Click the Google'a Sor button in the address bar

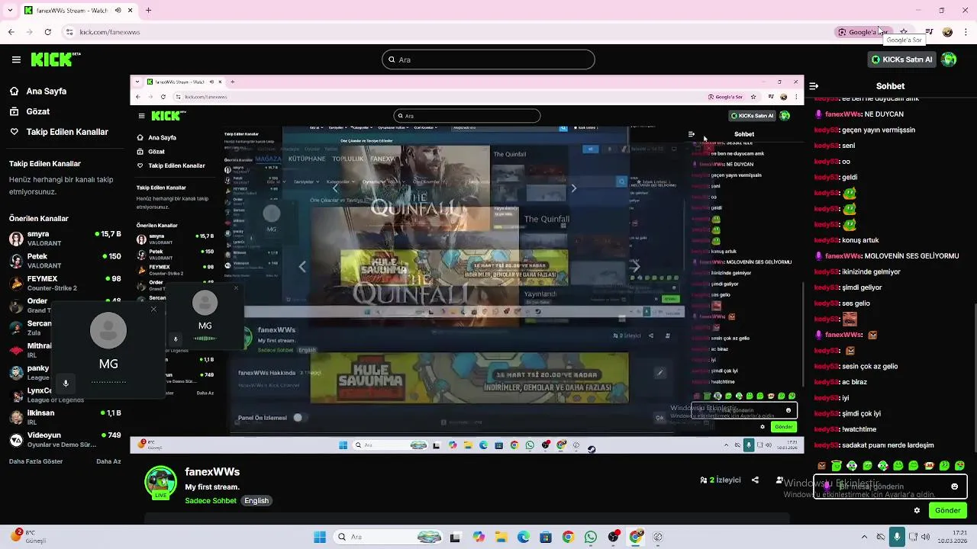[x=863, y=32]
